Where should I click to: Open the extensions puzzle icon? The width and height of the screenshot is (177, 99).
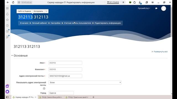(x=134, y=2)
